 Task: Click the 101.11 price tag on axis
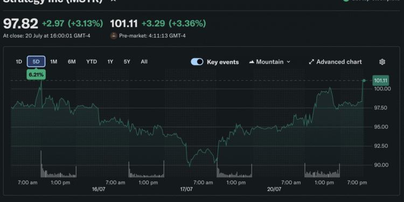point(380,81)
